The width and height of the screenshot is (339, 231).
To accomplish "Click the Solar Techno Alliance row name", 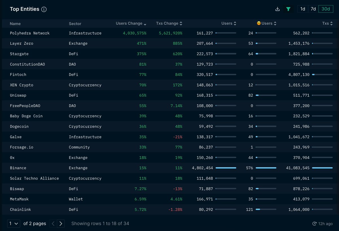I will (34, 178).
